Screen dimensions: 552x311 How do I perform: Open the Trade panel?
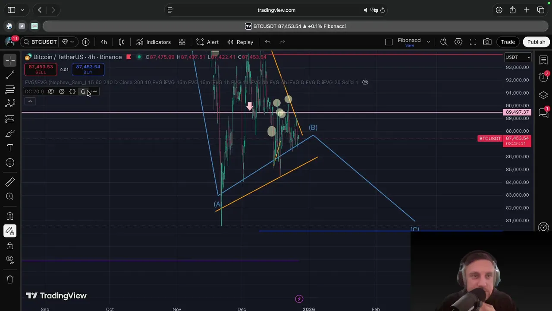pyautogui.click(x=508, y=42)
